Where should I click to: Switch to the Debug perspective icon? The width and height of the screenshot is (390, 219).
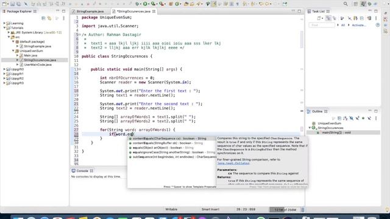pyautogui.click(x=370, y=4)
